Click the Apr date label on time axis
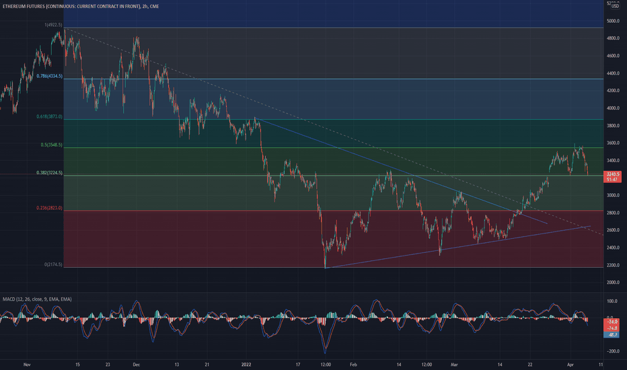 tap(570, 365)
